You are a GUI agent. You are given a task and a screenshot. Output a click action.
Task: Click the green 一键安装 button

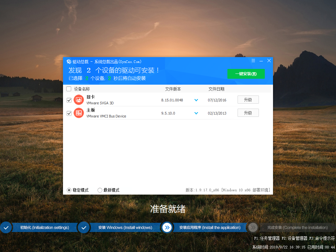pos(246,74)
